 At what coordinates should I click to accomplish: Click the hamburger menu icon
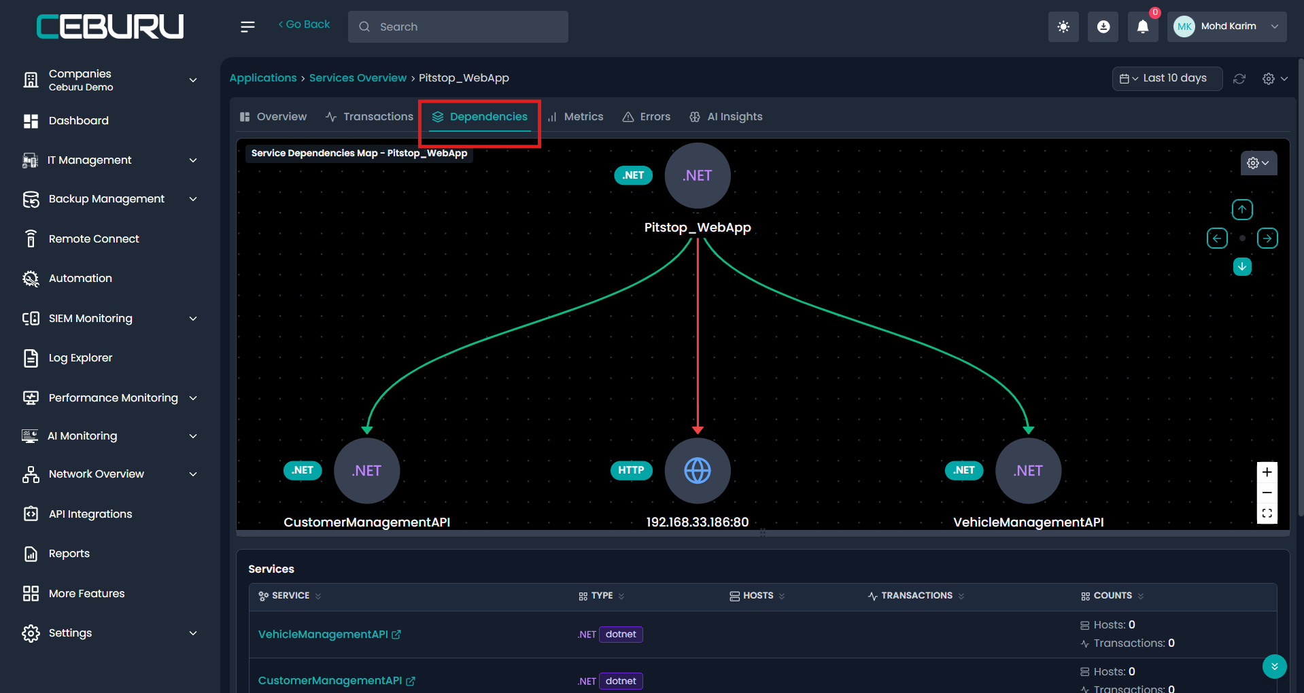[x=247, y=26]
